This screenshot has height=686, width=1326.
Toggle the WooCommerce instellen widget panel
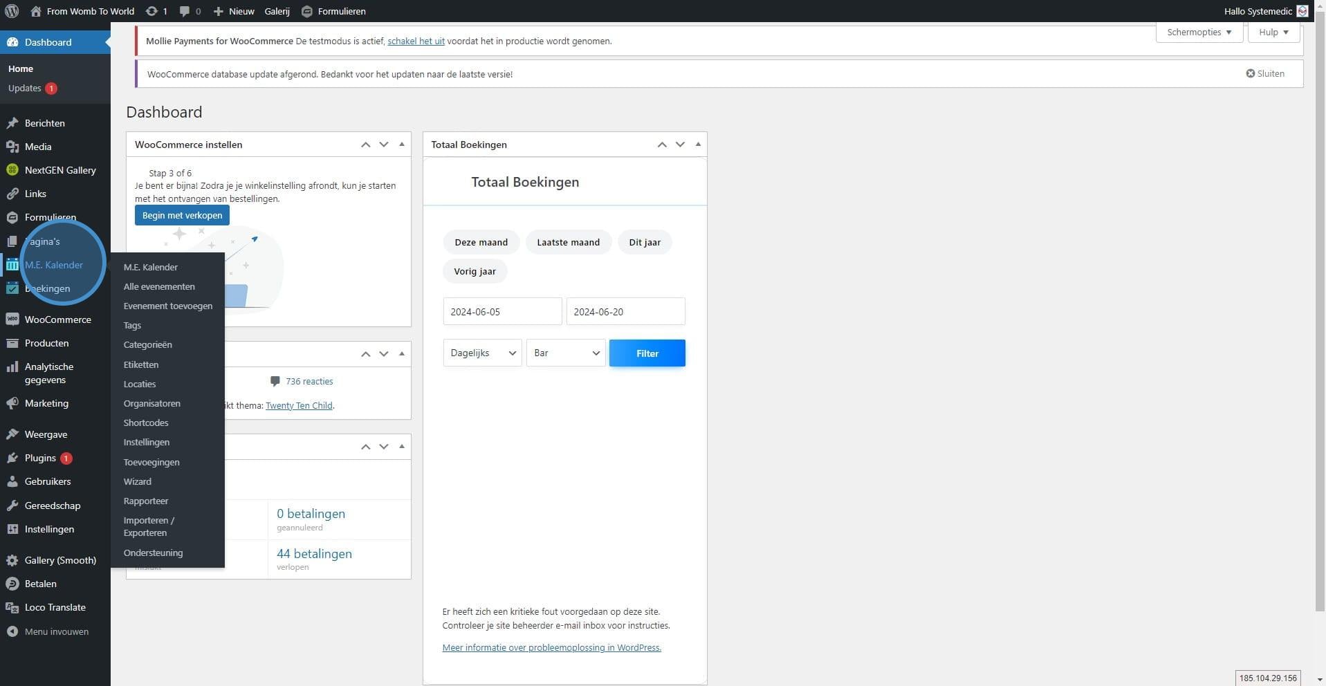401,145
